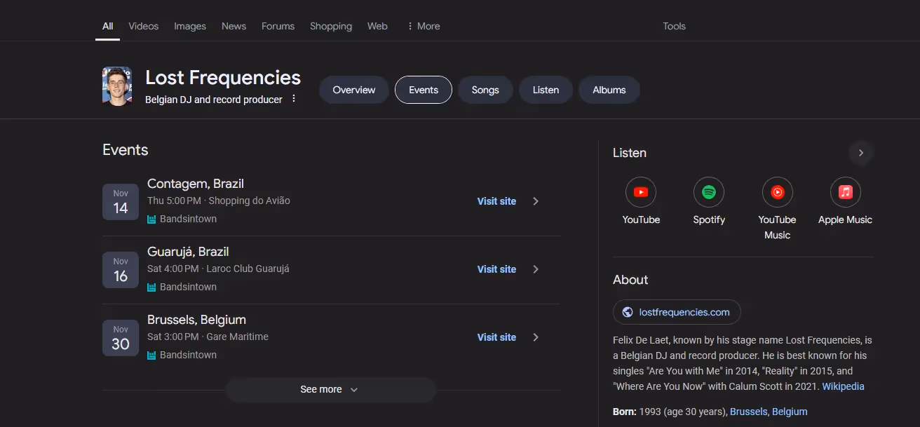Open YouTube Music listen icon
Screen dimensions: 920x427
tap(777, 191)
